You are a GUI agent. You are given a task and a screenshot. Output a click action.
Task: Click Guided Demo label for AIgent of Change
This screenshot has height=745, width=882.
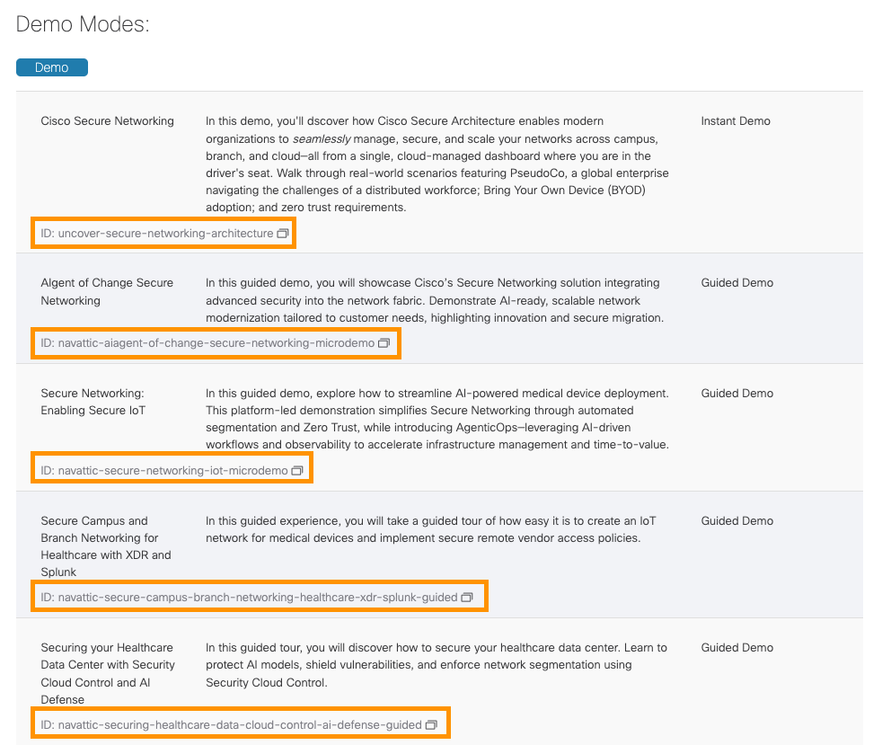[737, 283]
